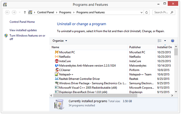
Task: Open the Control Panel Home link
Action: click(22, 22)
